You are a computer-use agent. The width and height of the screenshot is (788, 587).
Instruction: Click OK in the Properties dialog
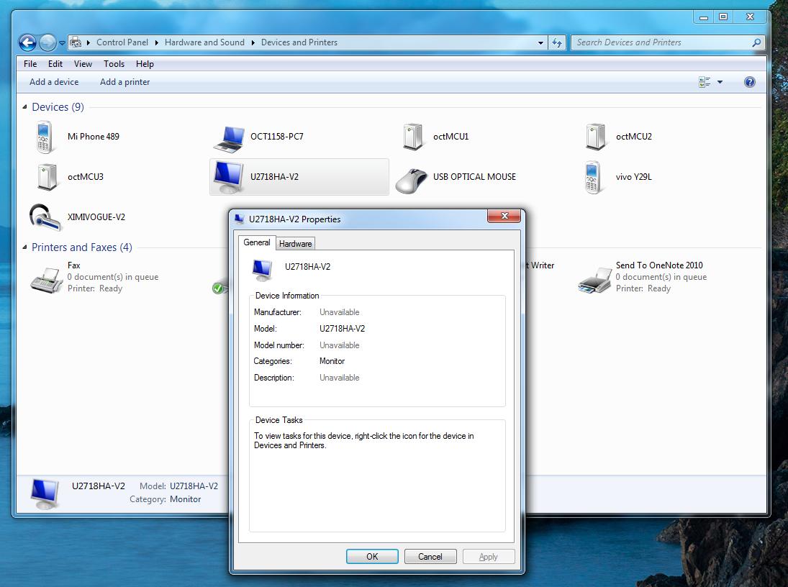coord(372,556)
